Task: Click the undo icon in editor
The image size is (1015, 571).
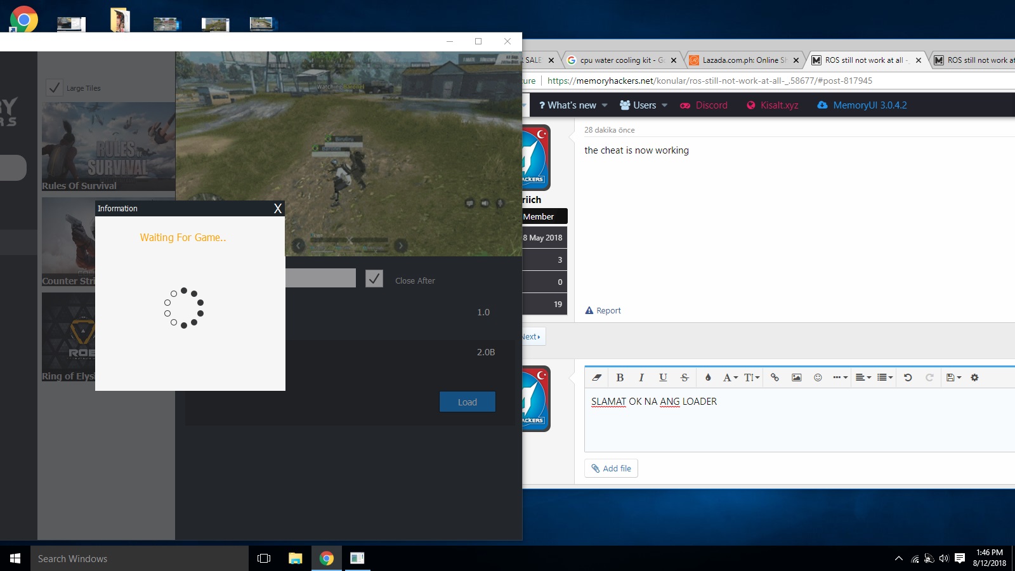Action: (908, 377)
